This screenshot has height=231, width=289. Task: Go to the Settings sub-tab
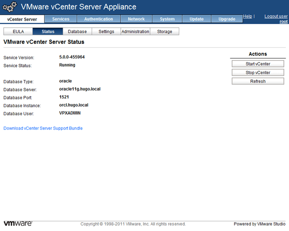(107, 31)
